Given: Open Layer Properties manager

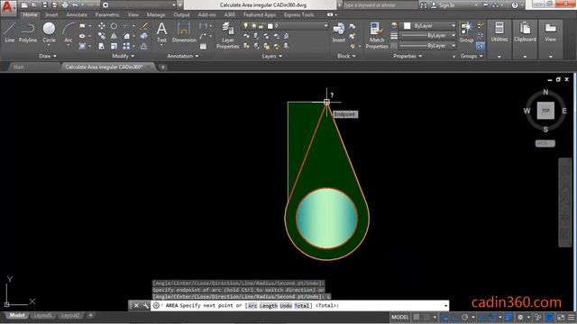Looking at the screenshot, I should pos(228,36).
